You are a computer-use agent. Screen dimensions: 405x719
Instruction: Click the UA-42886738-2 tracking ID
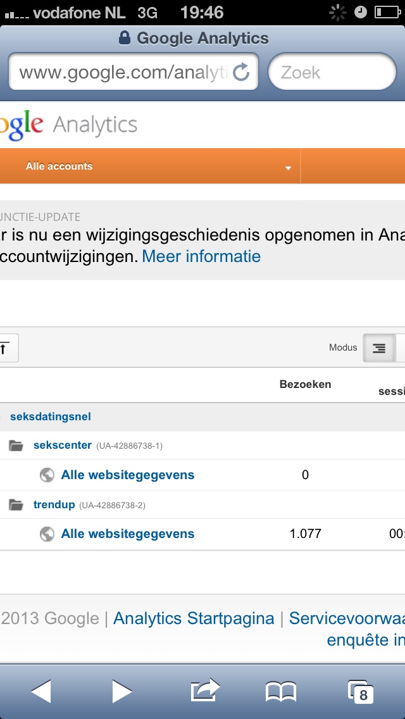[113, 505]
